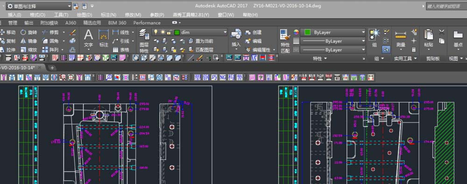
Task: Open the ByLayer linetype dropdown (bottom)
Action: pos(333,50)
